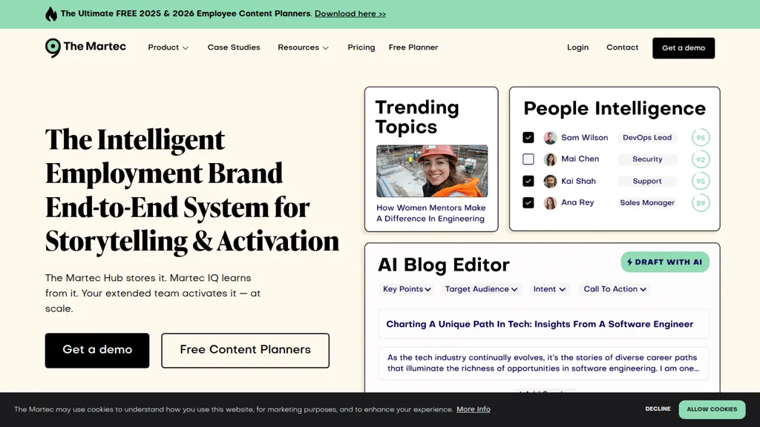Click Kai Shah's score circle 95
760x427 pixels.
pos(701,181)
